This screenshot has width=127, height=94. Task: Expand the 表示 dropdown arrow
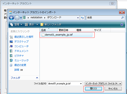37,25
